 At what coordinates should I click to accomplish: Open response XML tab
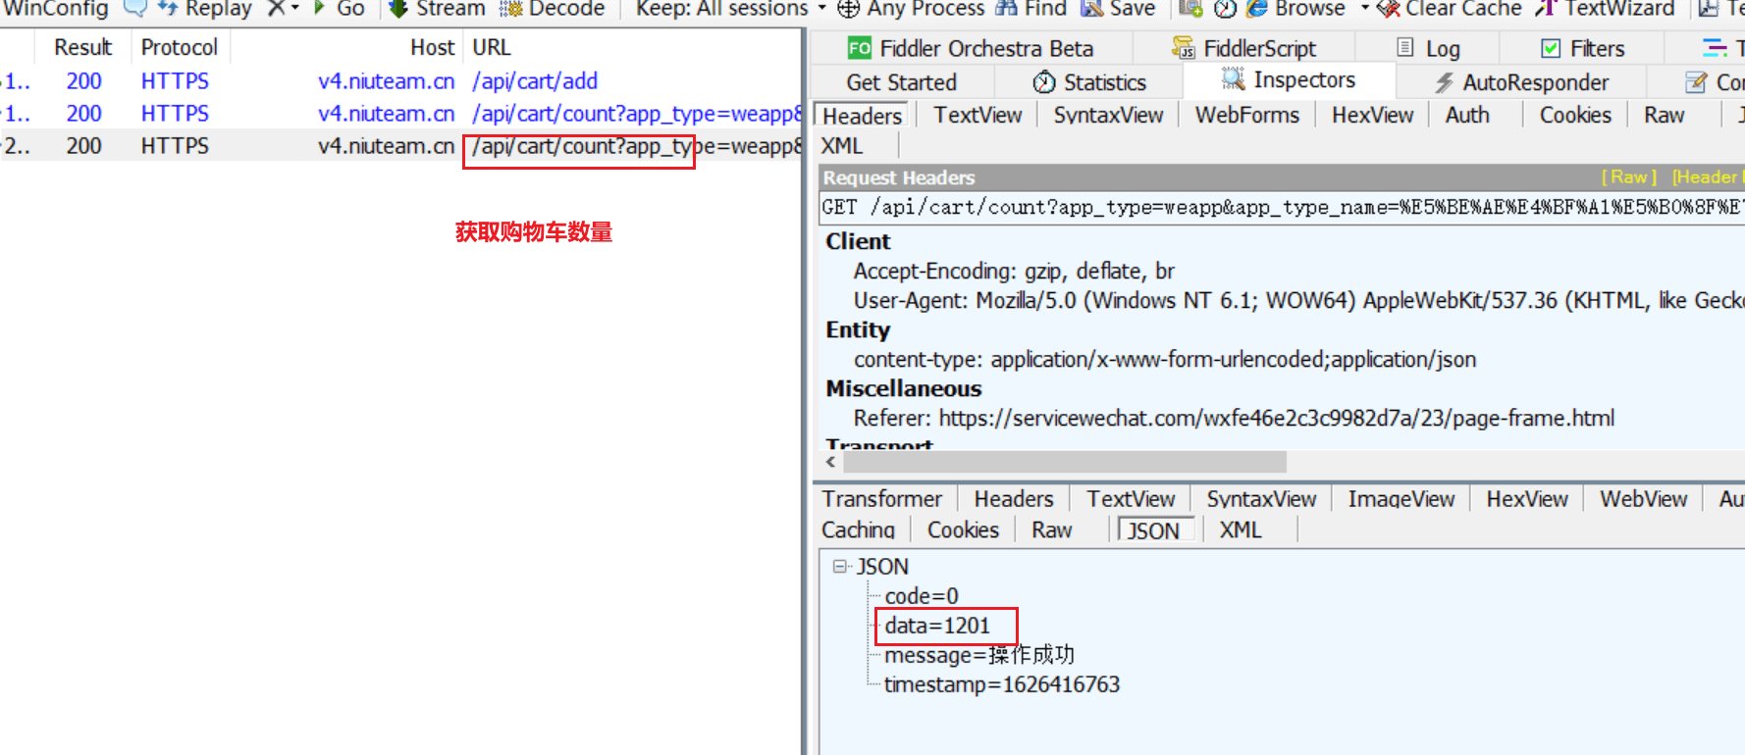coord(1240,530)
